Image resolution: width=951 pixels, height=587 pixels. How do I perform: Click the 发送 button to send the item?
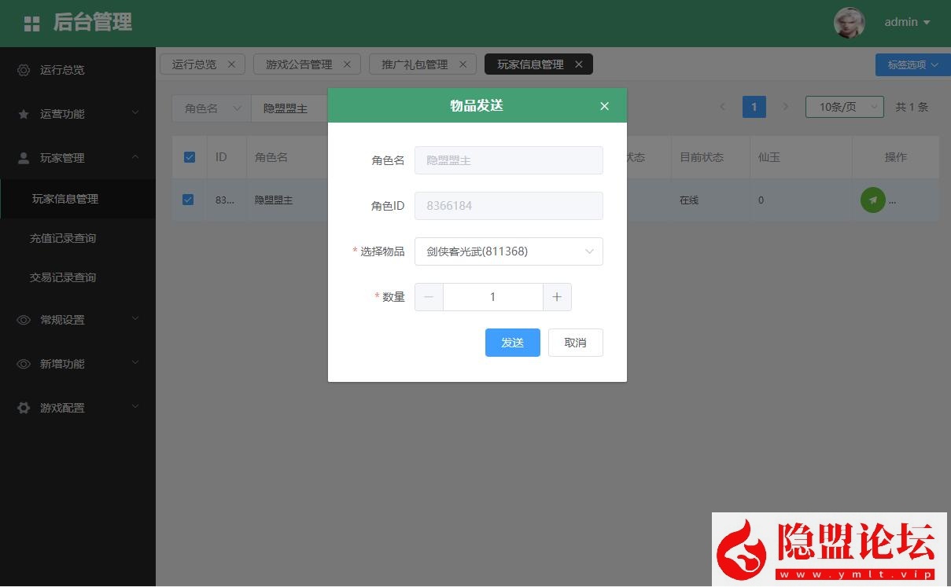(512, 342)
